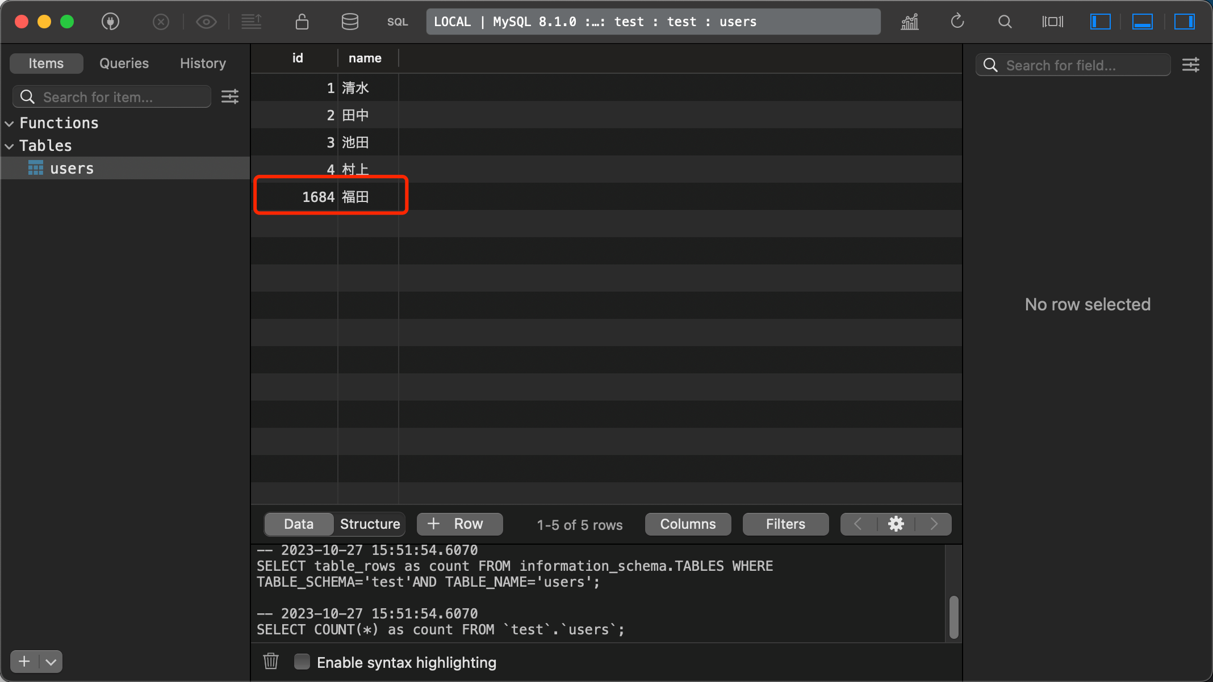Switch to the Structure tab

point(369,524)
